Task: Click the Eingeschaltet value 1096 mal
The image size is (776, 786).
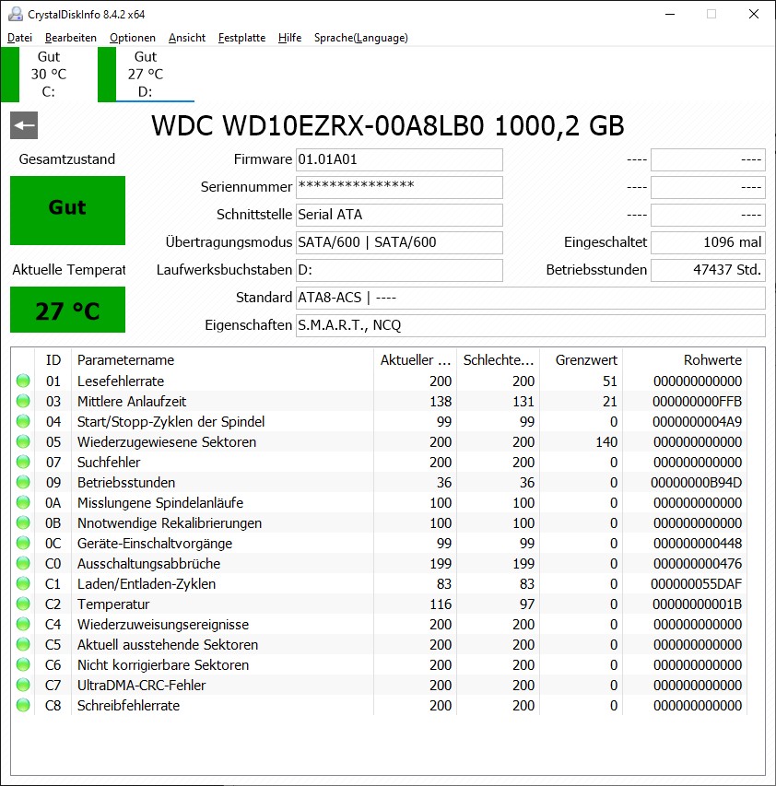Action: (709, 242)
